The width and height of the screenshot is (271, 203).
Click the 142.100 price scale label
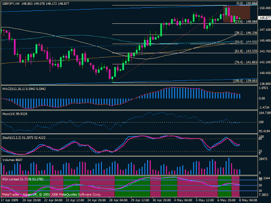(265, 62)
